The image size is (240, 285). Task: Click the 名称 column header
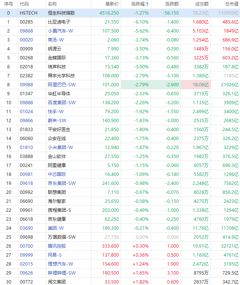tap(52, 4)
